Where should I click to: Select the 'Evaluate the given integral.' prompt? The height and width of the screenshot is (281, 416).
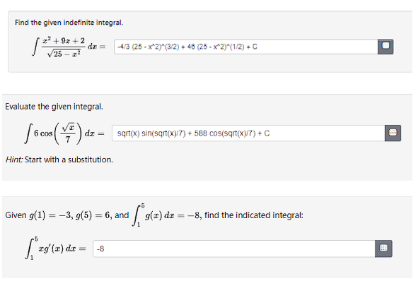(x=54, y=107)
